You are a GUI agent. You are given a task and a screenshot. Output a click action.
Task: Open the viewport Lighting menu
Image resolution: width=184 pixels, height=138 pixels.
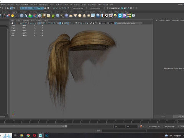pyautogui.click(x=26, y=21)
